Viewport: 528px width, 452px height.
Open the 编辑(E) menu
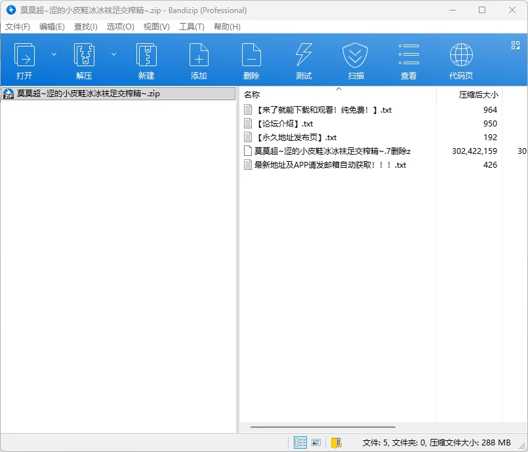click(52, 27)
